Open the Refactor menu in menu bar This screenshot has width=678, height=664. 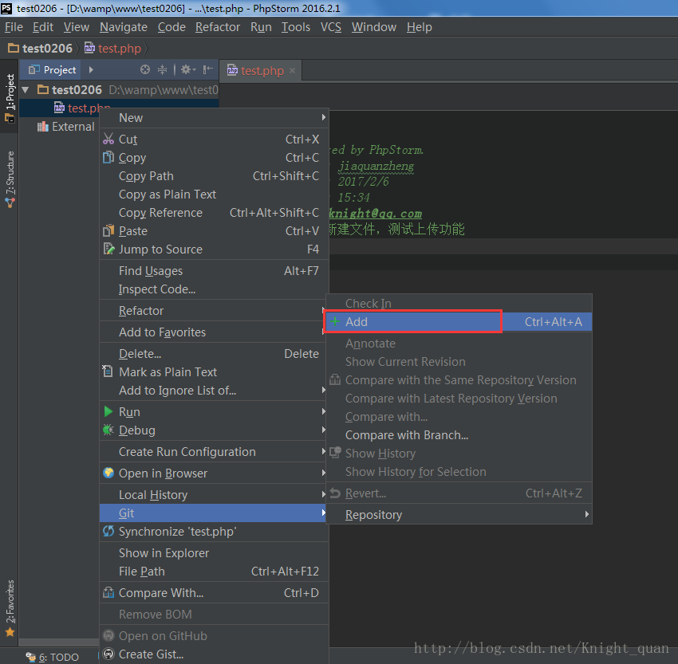(x=218, y=27)
